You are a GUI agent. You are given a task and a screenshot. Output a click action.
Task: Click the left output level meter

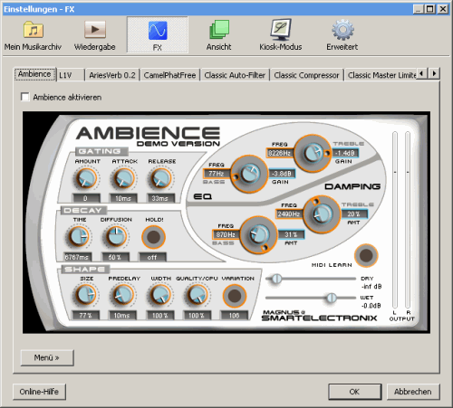395,220
